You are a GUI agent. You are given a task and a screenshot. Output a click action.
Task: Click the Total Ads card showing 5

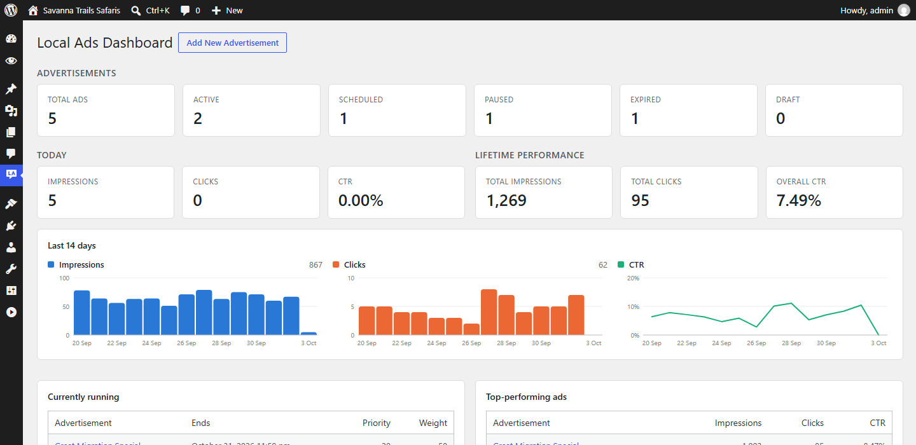(x=106, y=110)
